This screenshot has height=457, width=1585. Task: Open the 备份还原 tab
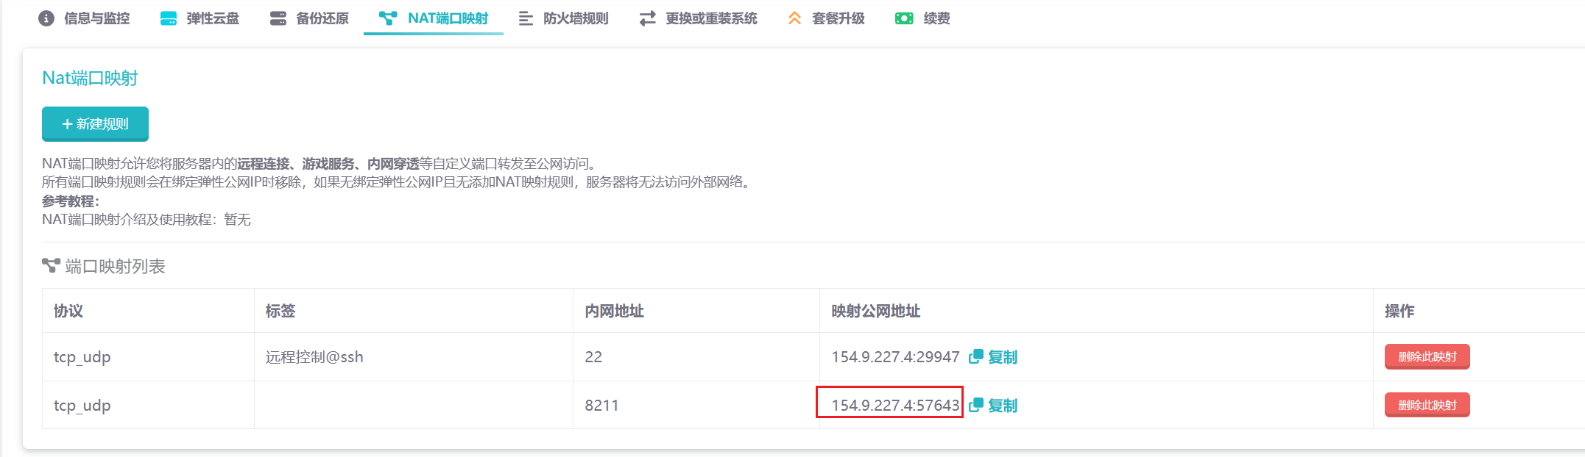pyautogui.click(x=309, y=18)
